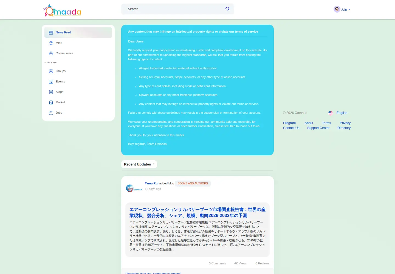Click the Mine cube icon

(x=51, y=43)
